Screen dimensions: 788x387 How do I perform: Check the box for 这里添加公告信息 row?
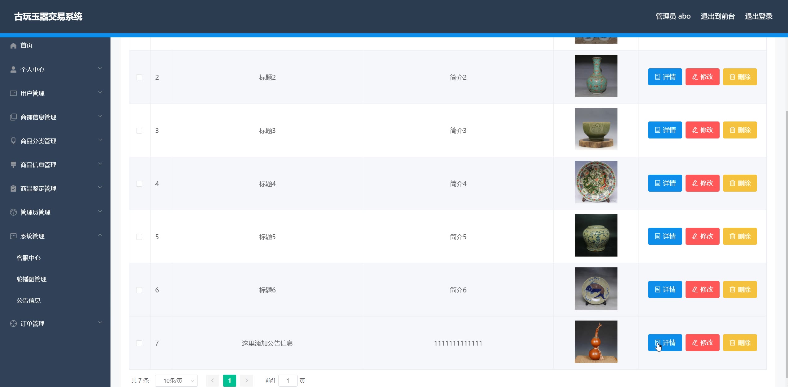(139, 343)
